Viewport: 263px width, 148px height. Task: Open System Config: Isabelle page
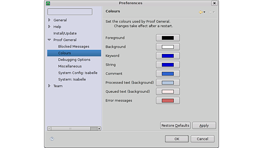(78, 73)
